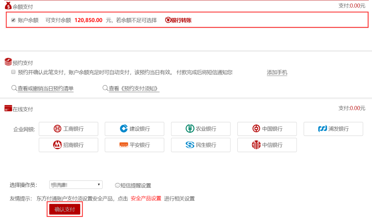Screen dimensions: 372x222
Task: Click the 友情提示 label
Action: point(21,198)
